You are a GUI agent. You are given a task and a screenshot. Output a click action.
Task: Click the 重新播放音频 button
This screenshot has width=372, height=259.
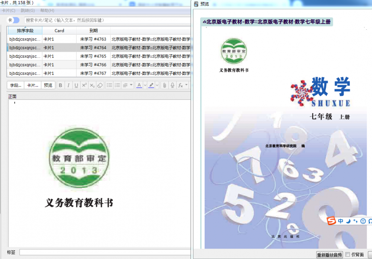click(x=330, y=255)
